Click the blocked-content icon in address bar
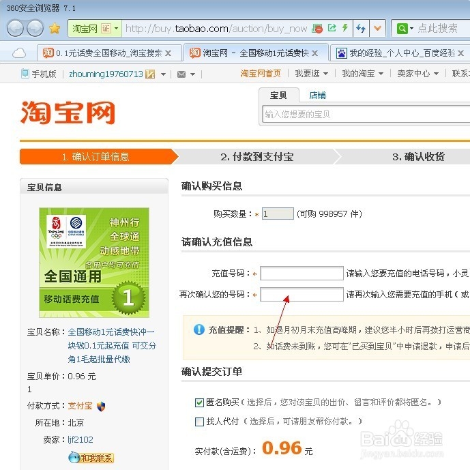Viewport: 470px width, 470px height. 317,29
